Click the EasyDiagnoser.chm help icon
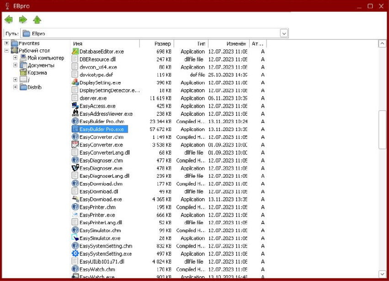Screen dimensions: 389x281 coord(75,160)
